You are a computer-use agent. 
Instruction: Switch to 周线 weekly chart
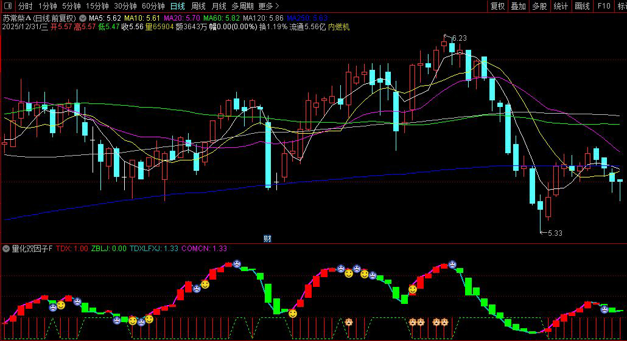pyautogui.click(x=198, y=6)
